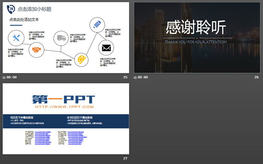263x164 pixels.
Task: Click the slide number 25 label
Action: 125,77
